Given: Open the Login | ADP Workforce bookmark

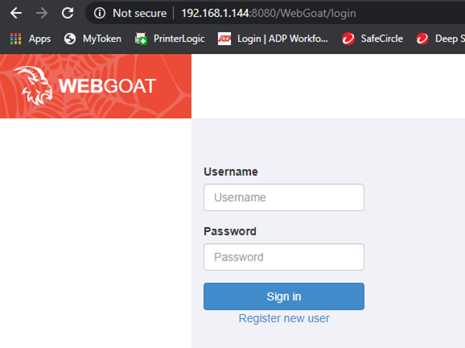Looking at the screenshot, I should 274,39.
